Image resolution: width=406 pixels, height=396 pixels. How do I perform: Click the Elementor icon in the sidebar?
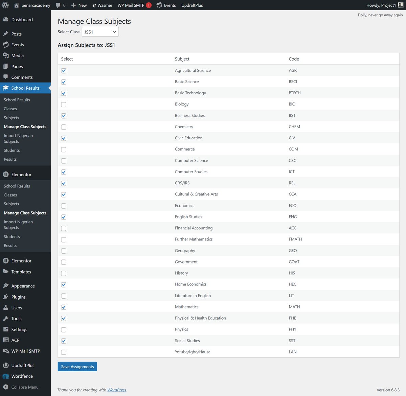coord(6,174)
